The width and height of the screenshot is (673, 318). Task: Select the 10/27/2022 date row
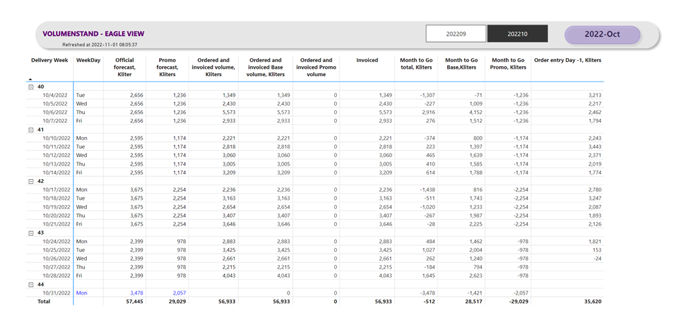[x=316, y=267]
